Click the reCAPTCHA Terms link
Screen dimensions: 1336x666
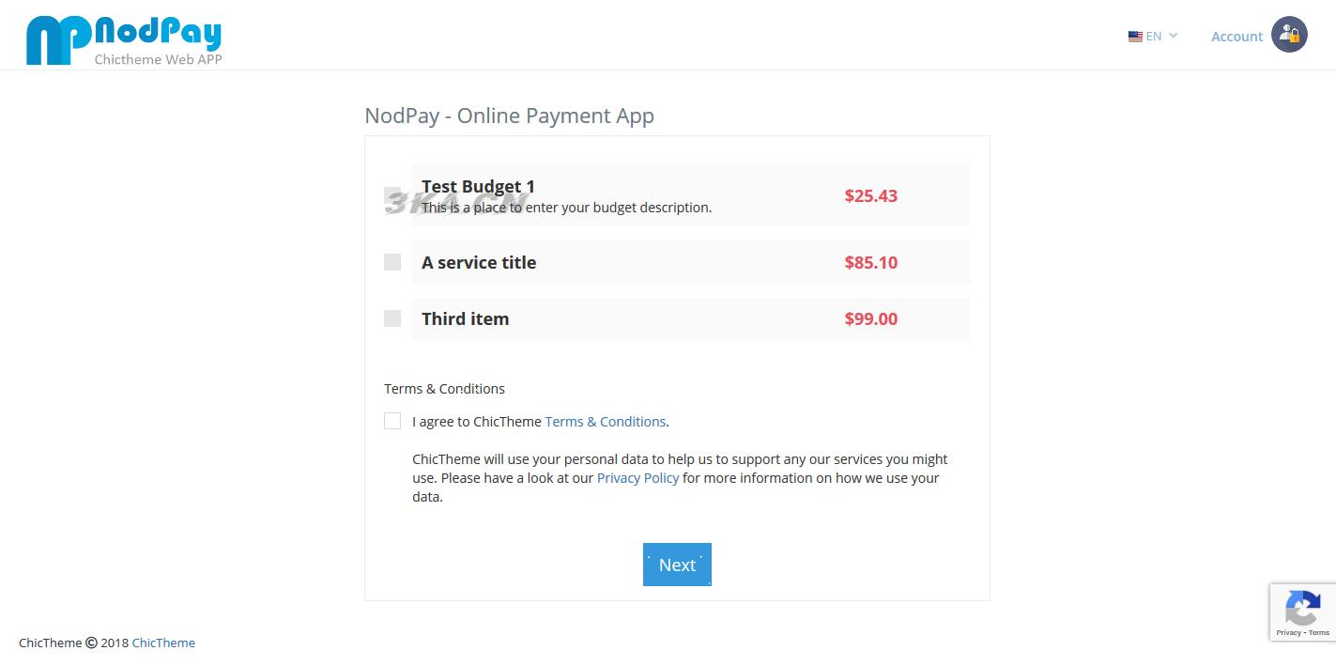point(1319,633)
